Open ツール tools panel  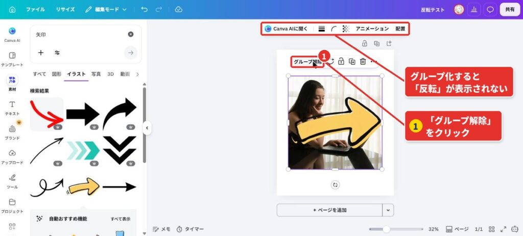[x=12, y=181]
